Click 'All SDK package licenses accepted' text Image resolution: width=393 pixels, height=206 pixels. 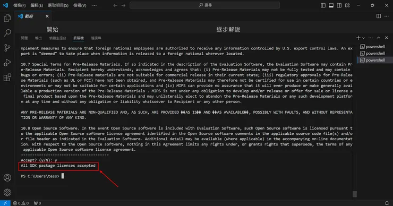(x=58, y=166)
